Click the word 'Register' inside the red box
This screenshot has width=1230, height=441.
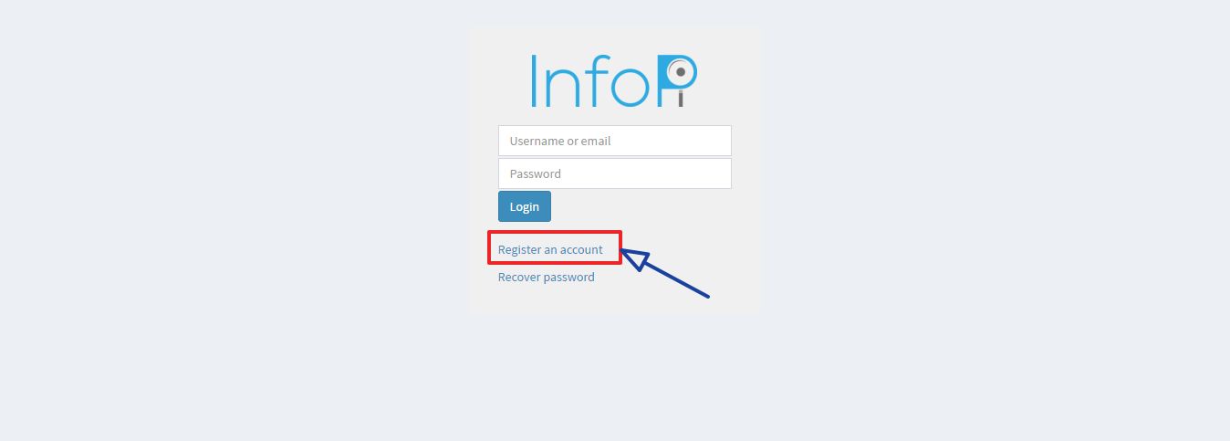(519, 249)
